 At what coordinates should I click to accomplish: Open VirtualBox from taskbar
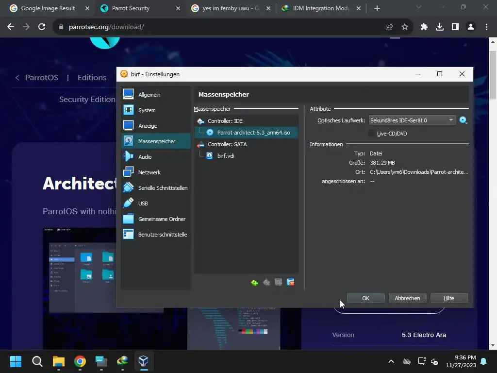click(144, 361)
